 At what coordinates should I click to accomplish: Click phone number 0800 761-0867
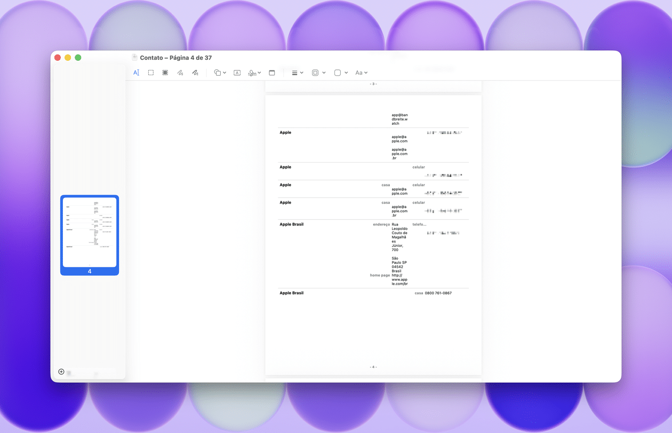click(x=438, y=293)
